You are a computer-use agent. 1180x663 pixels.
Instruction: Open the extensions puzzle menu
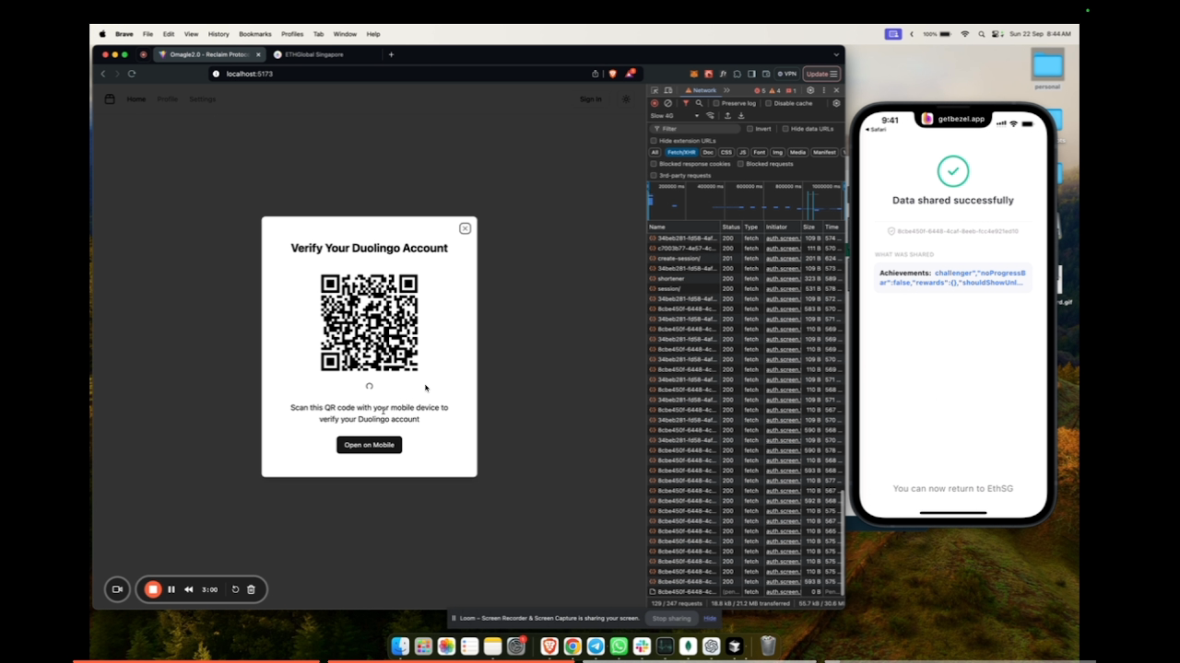point(737,74)
